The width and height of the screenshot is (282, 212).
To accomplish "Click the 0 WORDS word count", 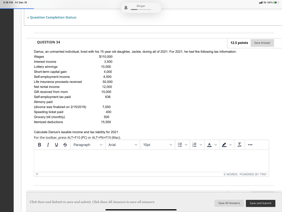I will (x=231, y=174).
